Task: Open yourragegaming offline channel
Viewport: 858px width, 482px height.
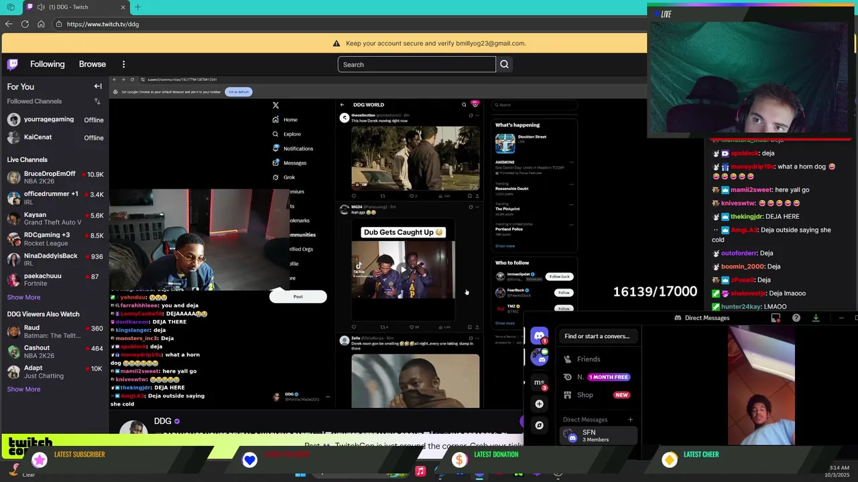Action: (55, 120)
